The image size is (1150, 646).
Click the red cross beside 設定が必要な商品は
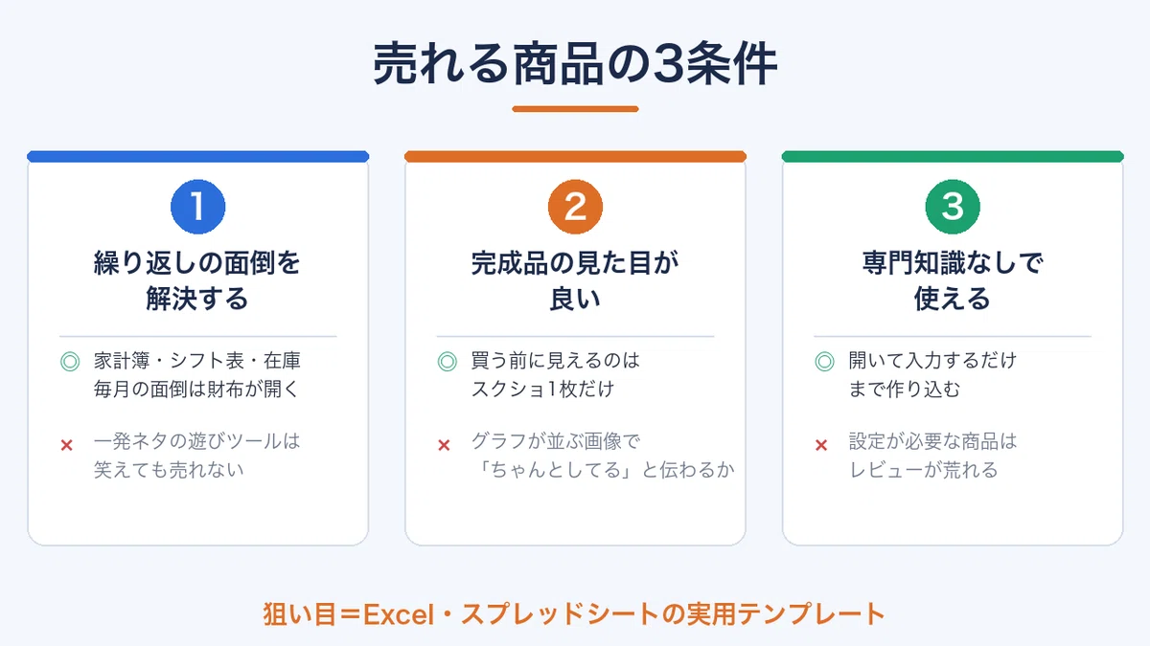click(821, 445)
